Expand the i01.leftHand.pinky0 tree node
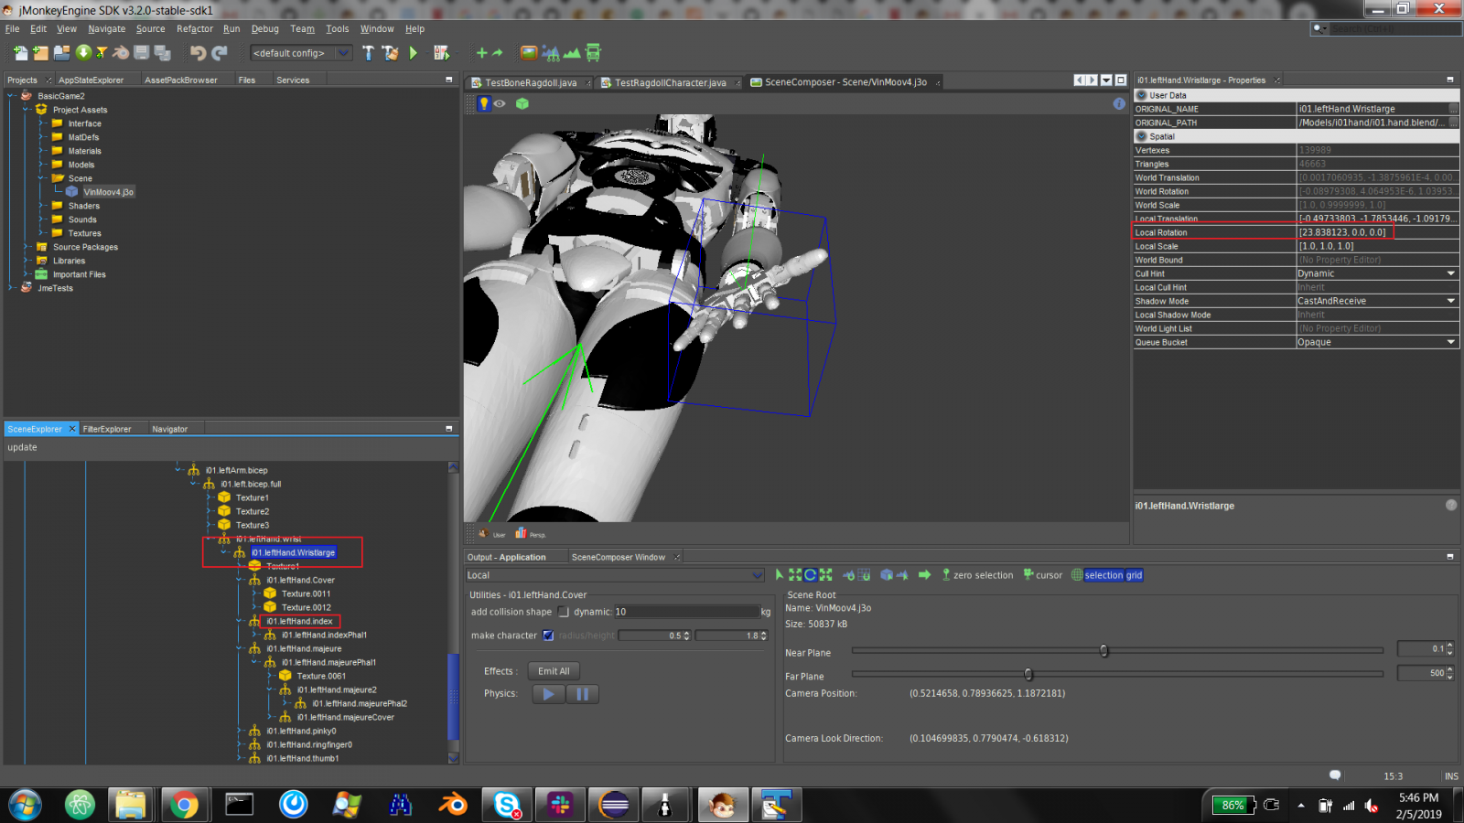 pos(240,731)
